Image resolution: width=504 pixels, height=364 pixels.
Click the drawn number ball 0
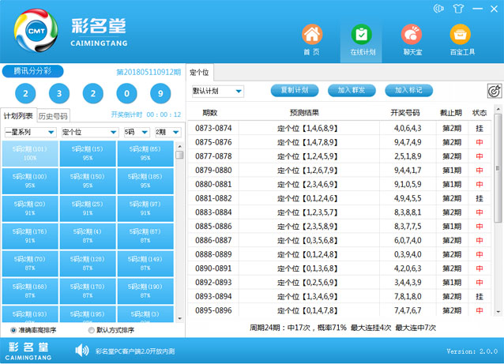coord(126,93)
